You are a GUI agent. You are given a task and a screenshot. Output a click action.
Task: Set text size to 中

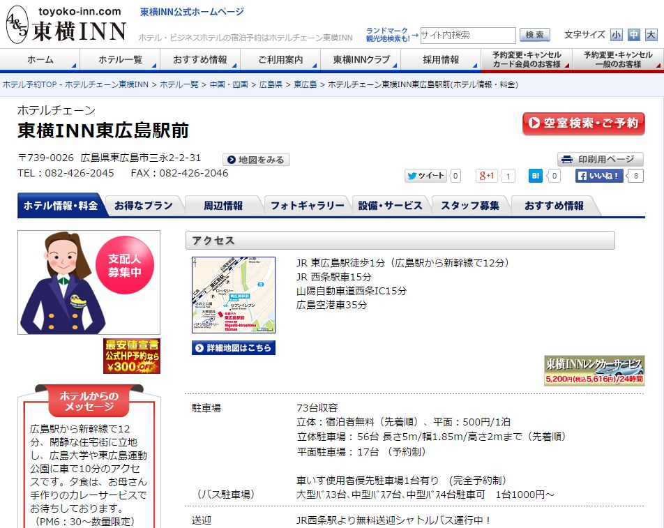point(633,35)
